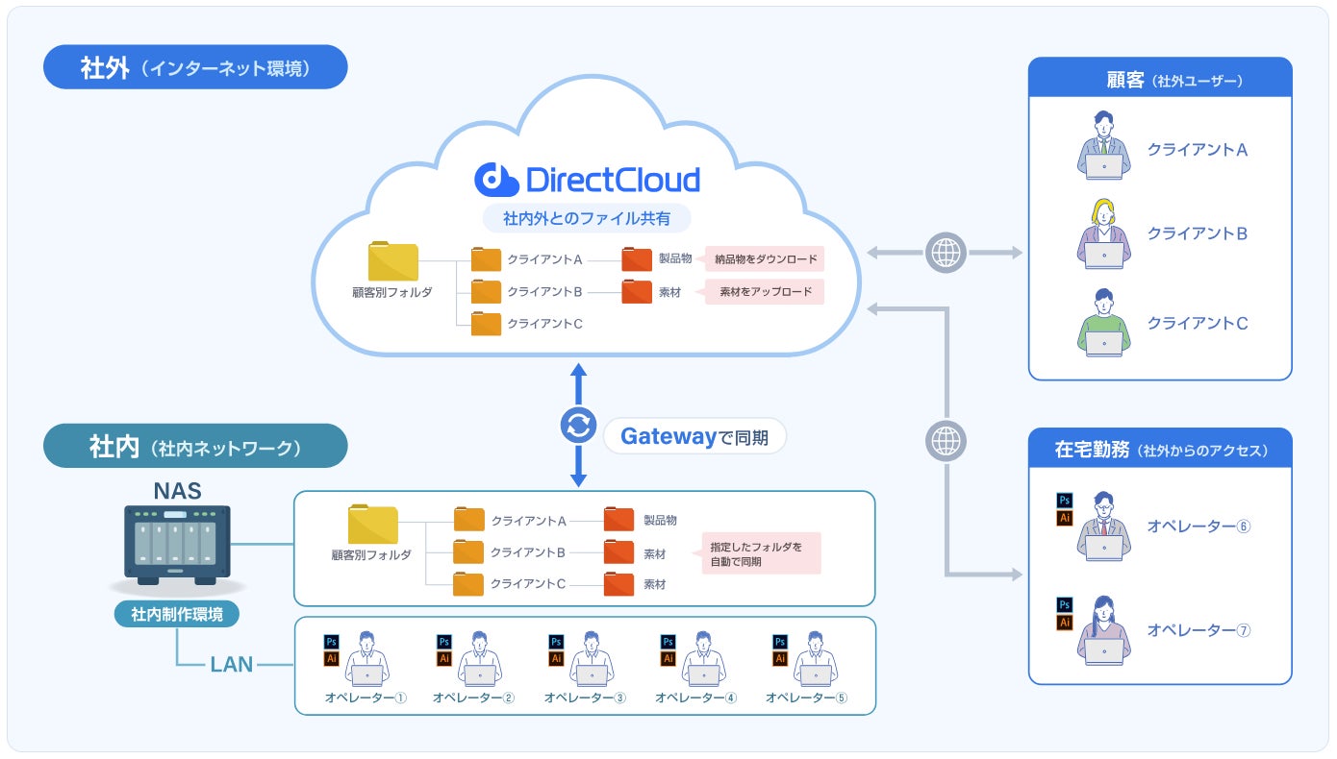Click the globe icon on the 在宅勤務 connection line
This screenshot has height=759, width=1337.
946,441
